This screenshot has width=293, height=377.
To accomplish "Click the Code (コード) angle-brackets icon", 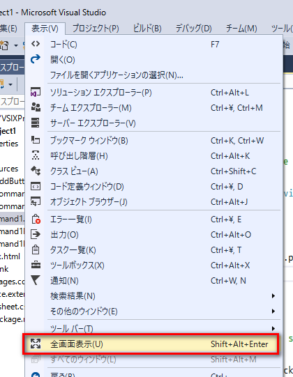I will (x=36, y=44).
